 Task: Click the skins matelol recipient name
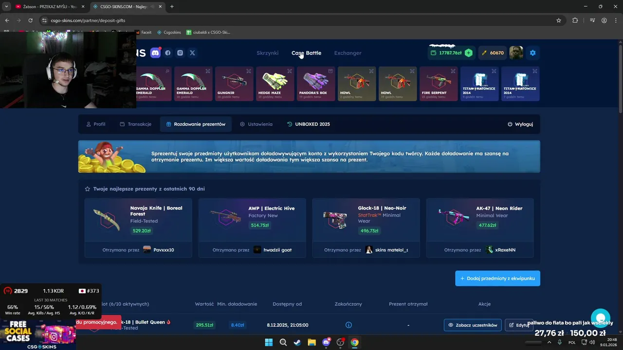point(391,250)
